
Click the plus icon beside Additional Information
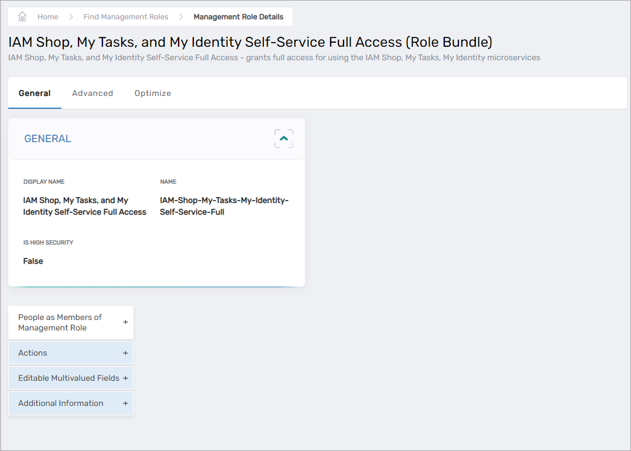[x=125, y=403]
